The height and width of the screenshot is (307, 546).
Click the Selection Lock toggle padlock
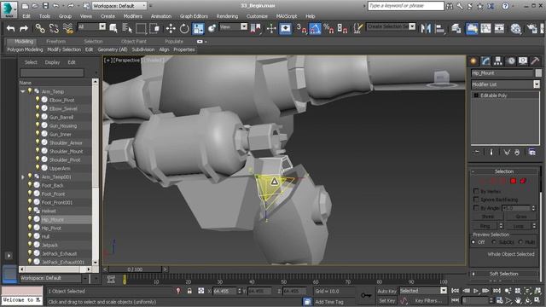pyautogui.click(x=189, y=291)
